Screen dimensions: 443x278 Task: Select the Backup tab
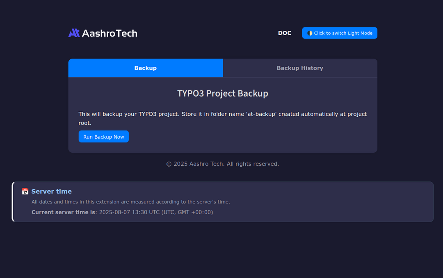(x=146, y=68)
